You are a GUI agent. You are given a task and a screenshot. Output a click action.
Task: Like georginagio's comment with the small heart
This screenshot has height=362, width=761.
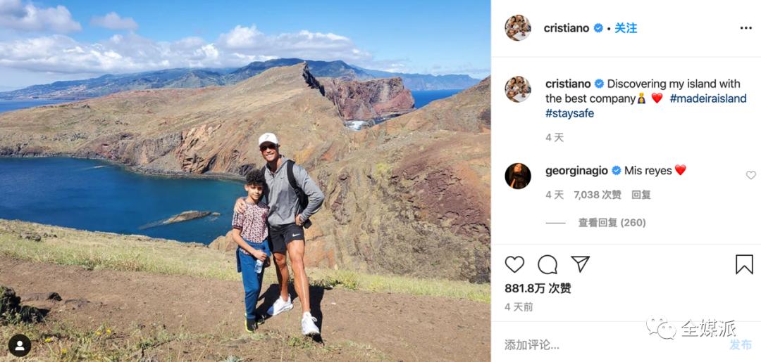click(x=751, y=175)
